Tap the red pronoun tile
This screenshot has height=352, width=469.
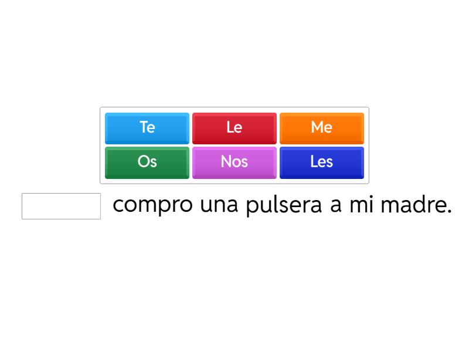click(234, 128)
